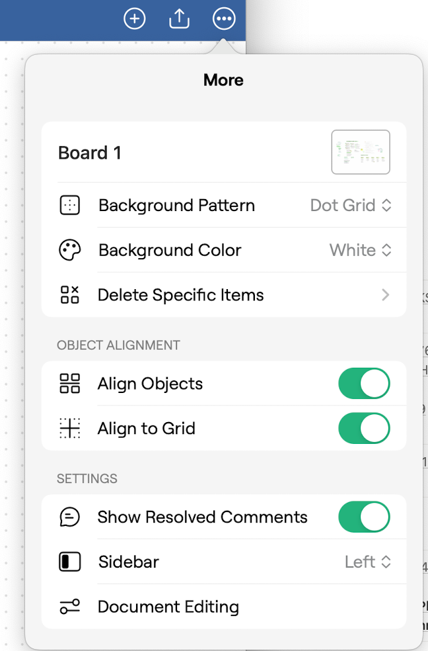Toggle the Align Objects switch off

(364, 383)
